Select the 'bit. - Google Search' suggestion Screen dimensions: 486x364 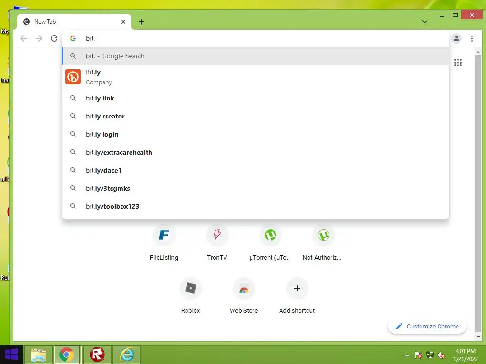coord(255,56)
